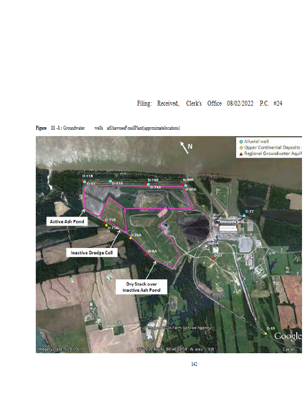The height and width of the screenshot is (393, 303).
Task: Click the Active Ash Pond label
Action: [67, 222]
